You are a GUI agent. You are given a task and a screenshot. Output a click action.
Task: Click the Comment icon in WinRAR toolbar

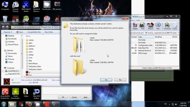[175, 26]
